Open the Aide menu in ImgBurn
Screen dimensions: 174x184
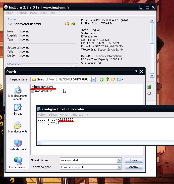52,13
